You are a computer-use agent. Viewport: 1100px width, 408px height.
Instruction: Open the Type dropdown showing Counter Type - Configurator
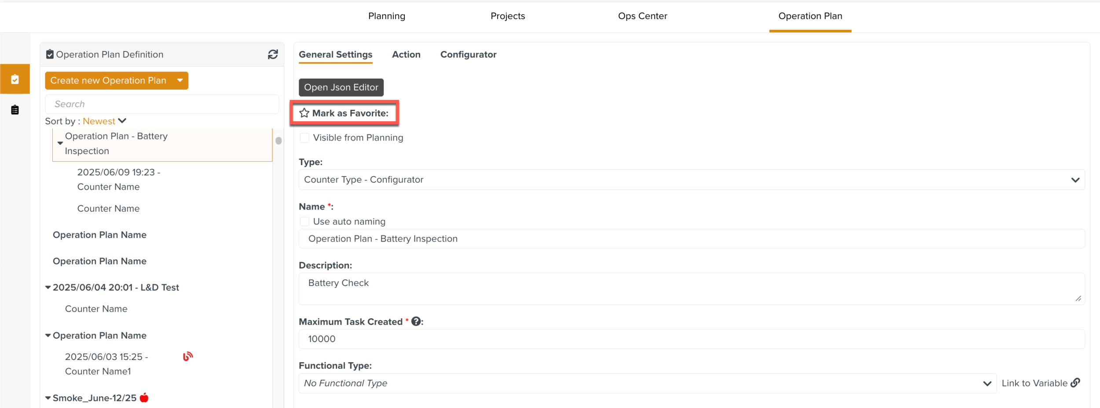(691, 180)
